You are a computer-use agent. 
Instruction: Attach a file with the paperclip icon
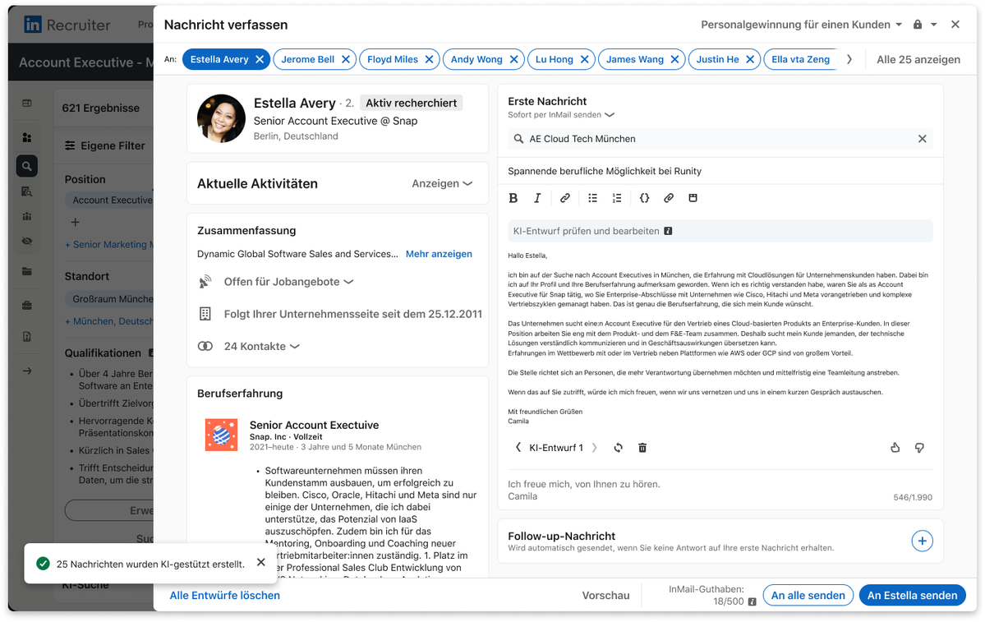[669, 198]
